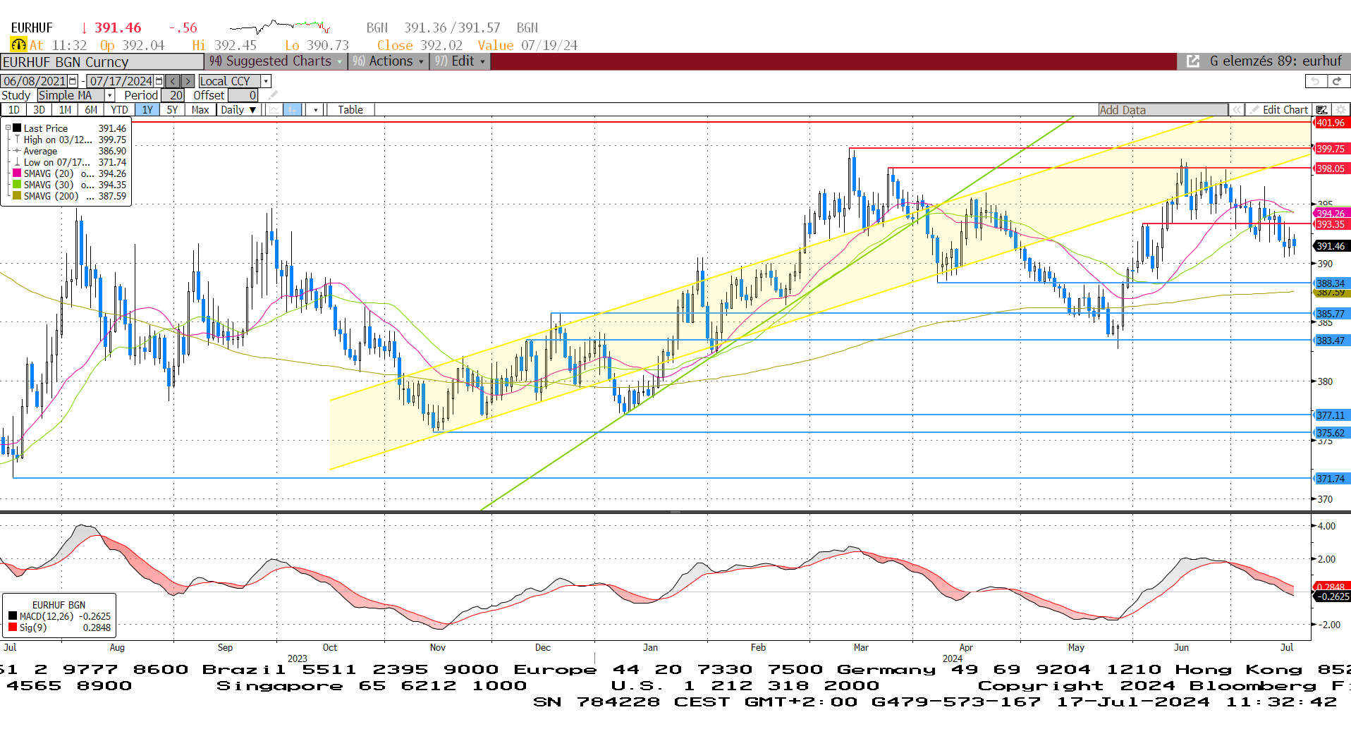Select the 1M range tab
The height and width of the screenshot is (741, 1351).
click(x=65, y=110)
